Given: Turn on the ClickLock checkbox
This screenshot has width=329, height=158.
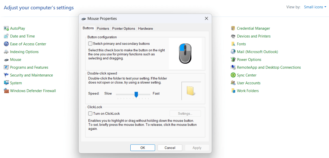Looking at the screenshot, I should click(x=90, y=113).
